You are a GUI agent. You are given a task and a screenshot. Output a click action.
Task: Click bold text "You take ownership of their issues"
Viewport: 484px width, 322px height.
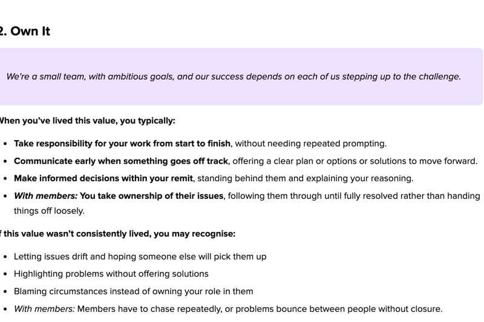[x=151, y=196]
